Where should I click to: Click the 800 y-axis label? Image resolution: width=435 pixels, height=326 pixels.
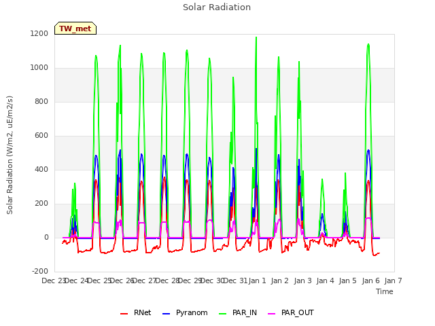tap(41, 102)
